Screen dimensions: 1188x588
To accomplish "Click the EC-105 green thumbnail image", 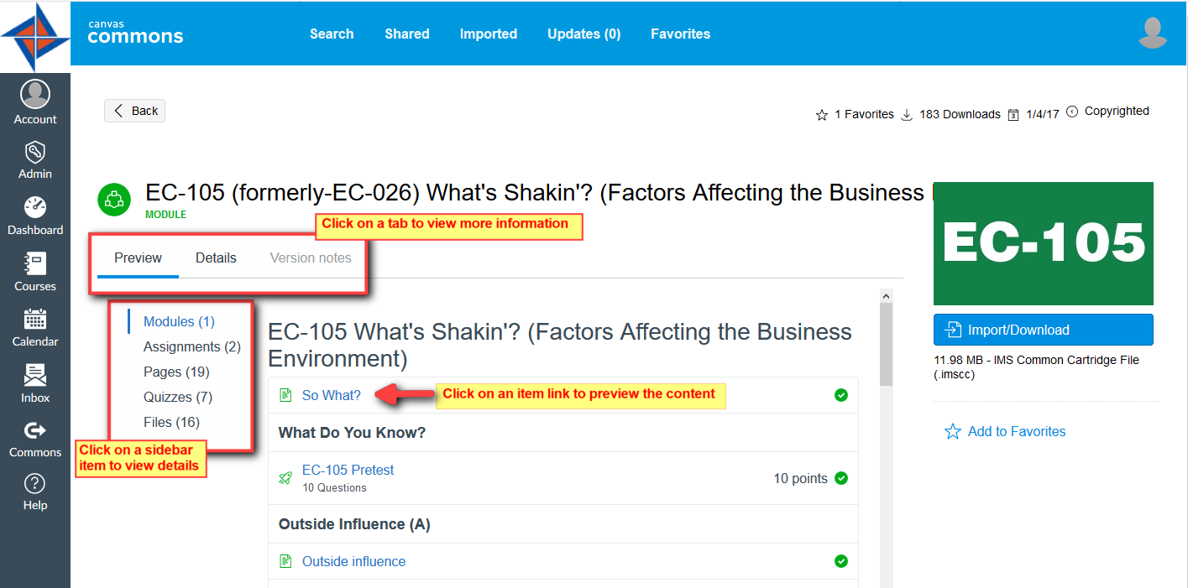I will 1044,243.
